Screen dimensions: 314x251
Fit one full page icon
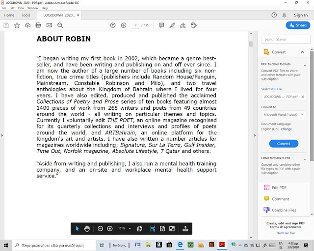pyautogui.click(x=162, y=228)
